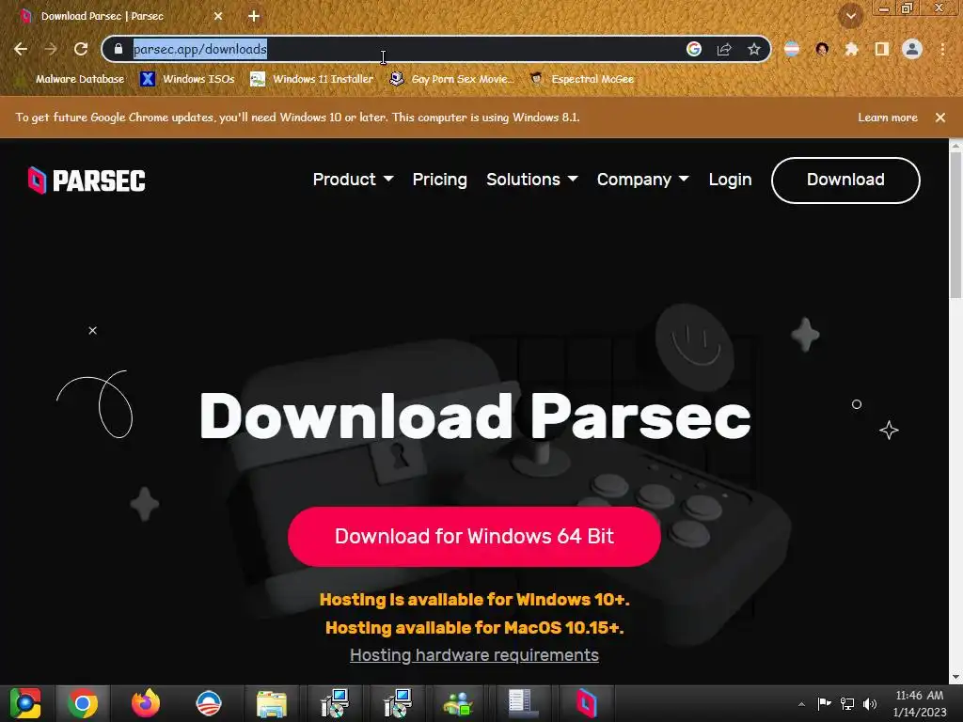Screen dimensions: 963x722
Task: Reload the page with the refresh icon
Action: point(81,49)
